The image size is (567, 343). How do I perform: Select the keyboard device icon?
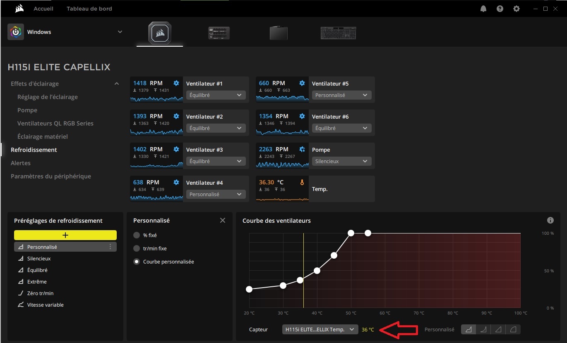(x=338, y=33)
